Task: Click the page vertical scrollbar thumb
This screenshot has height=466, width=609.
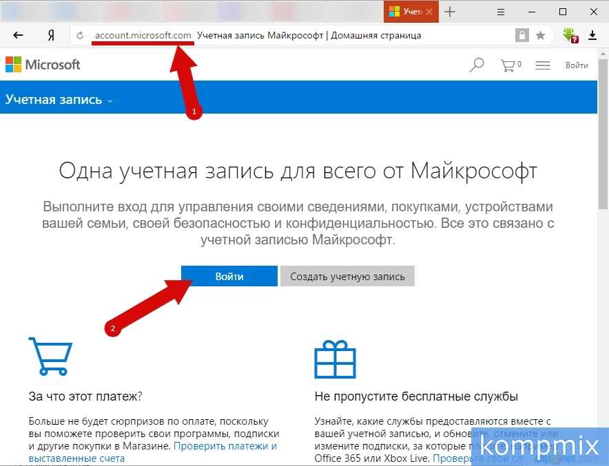Action: [602, 134]
